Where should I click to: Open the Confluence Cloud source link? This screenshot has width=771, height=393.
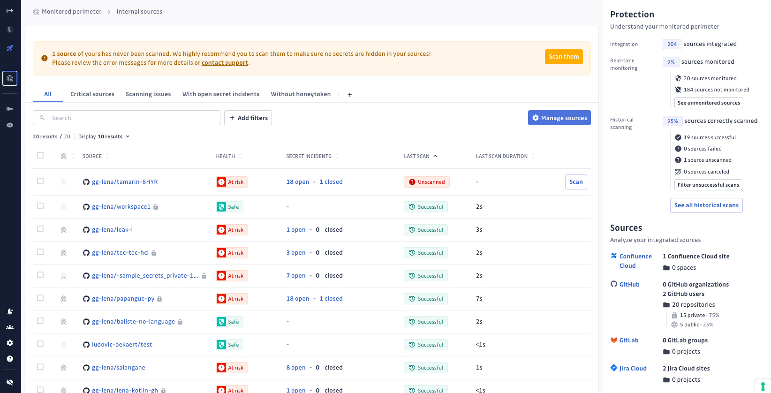click(x=635, y=261)
